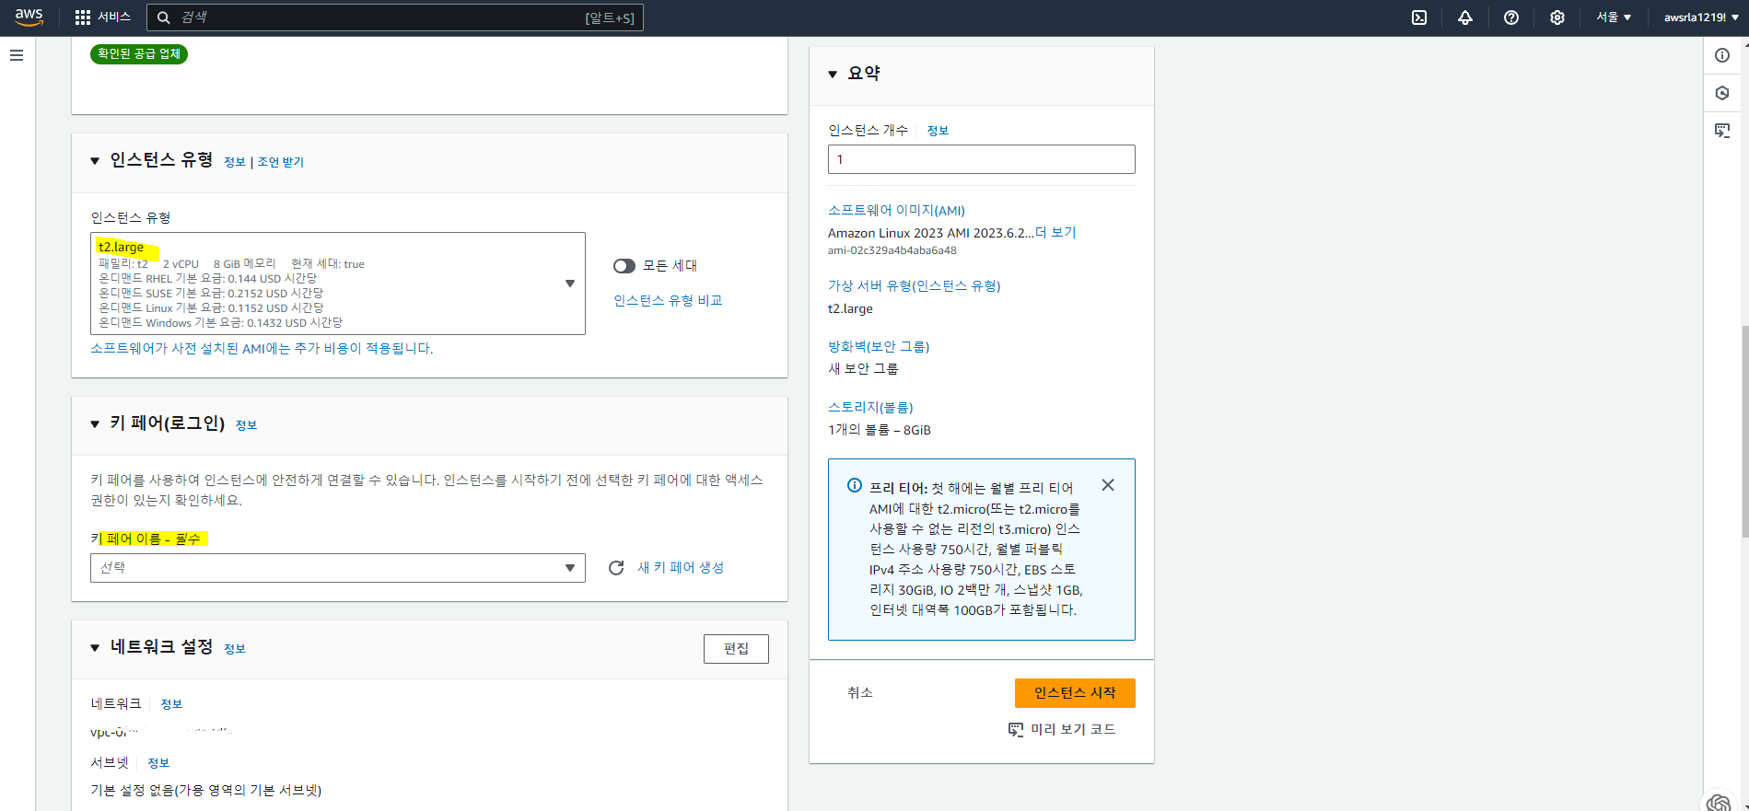This screenshot has height=811, width=1749.
Task: Open the Services grid menu
Action: point(102,17)
